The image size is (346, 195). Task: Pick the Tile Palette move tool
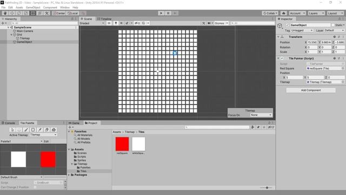coord(19,130)
